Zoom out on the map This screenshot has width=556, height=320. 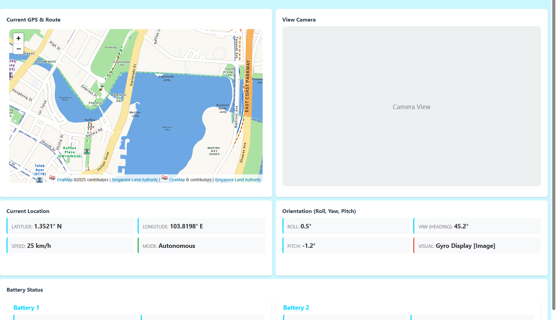(18, 49)
